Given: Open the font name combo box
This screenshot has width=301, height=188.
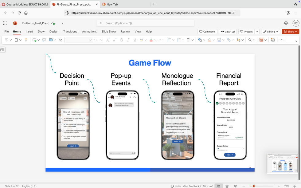Looking at the screenshot, I should click(x=79, y=40).
